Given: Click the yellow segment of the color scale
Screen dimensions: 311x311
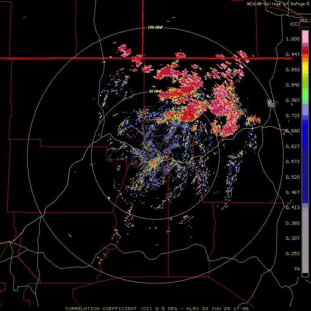Looking at the screenshot, I should [x=305, y=68].
